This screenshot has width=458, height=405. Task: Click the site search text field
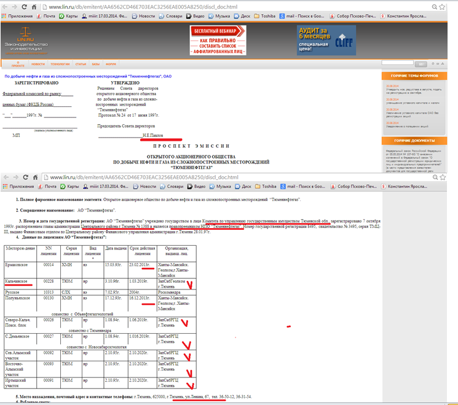click(x=397, y=63)
